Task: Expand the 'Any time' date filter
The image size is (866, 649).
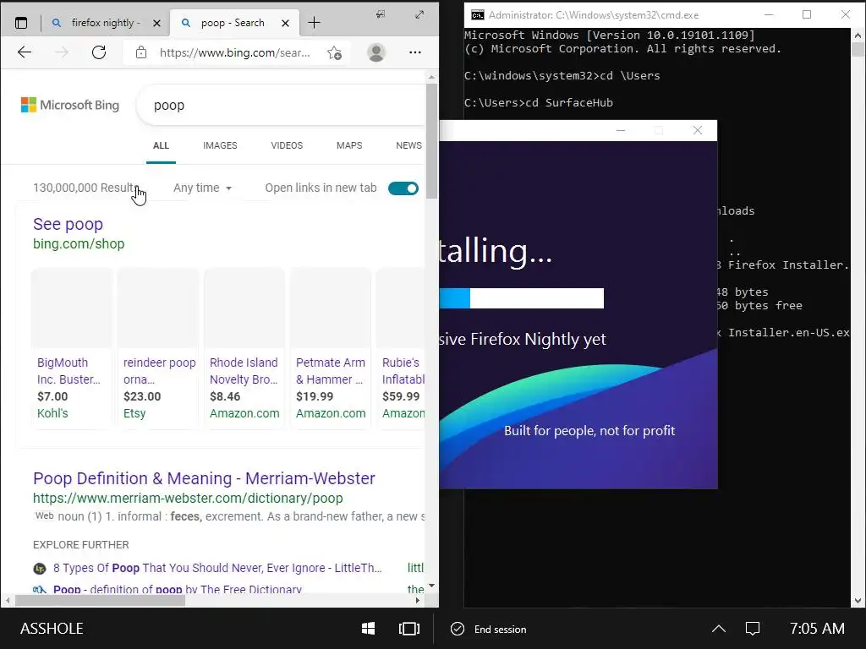Action: click(202, 188)
